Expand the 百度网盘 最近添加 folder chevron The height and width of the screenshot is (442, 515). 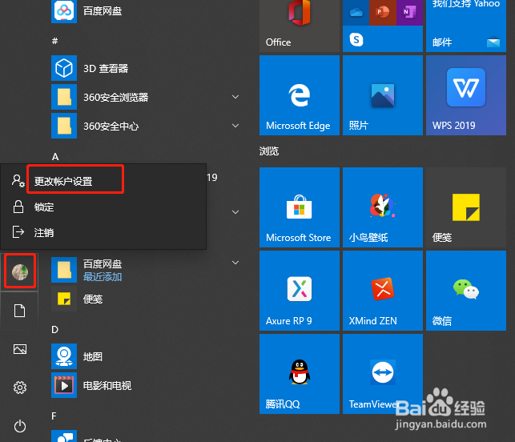click(235, 263)
